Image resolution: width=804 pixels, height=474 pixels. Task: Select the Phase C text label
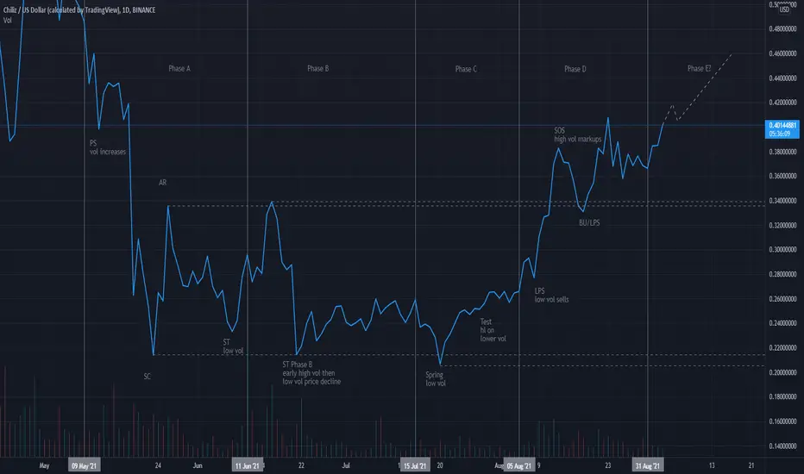[x=466, y=69]
